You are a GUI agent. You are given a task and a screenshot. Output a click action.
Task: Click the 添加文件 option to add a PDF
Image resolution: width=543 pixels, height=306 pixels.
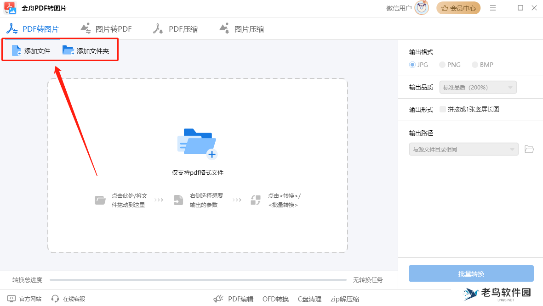pos(32,49)
